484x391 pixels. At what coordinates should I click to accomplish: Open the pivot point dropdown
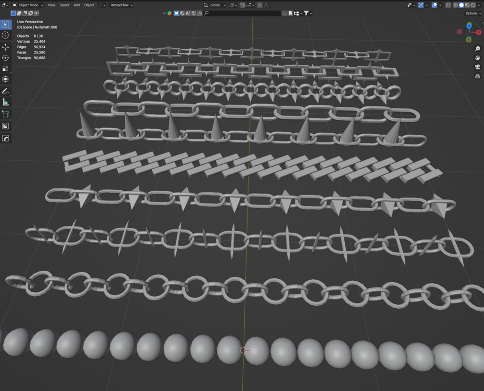(x=233, y=5)
